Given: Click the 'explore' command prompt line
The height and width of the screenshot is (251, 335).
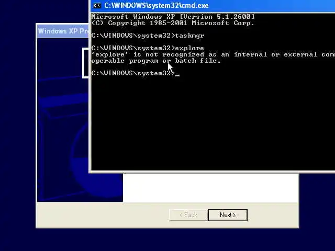Looking at the screenshot, I should (x=148, y=48).
